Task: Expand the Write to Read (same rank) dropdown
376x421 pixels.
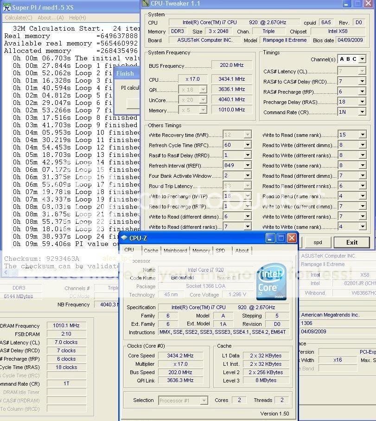Action: pyautogui.click(x=363, y=135)
